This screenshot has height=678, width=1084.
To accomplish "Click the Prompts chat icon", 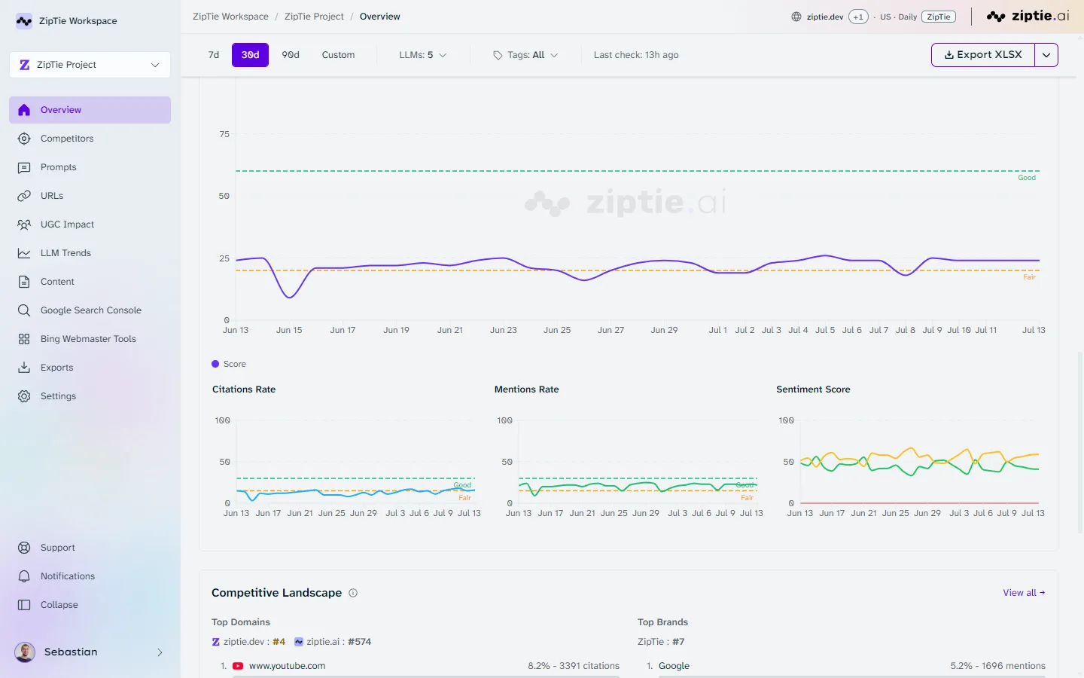I will click(x=24, y=167).
